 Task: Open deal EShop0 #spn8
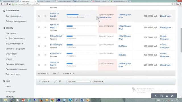coord(56,45)
